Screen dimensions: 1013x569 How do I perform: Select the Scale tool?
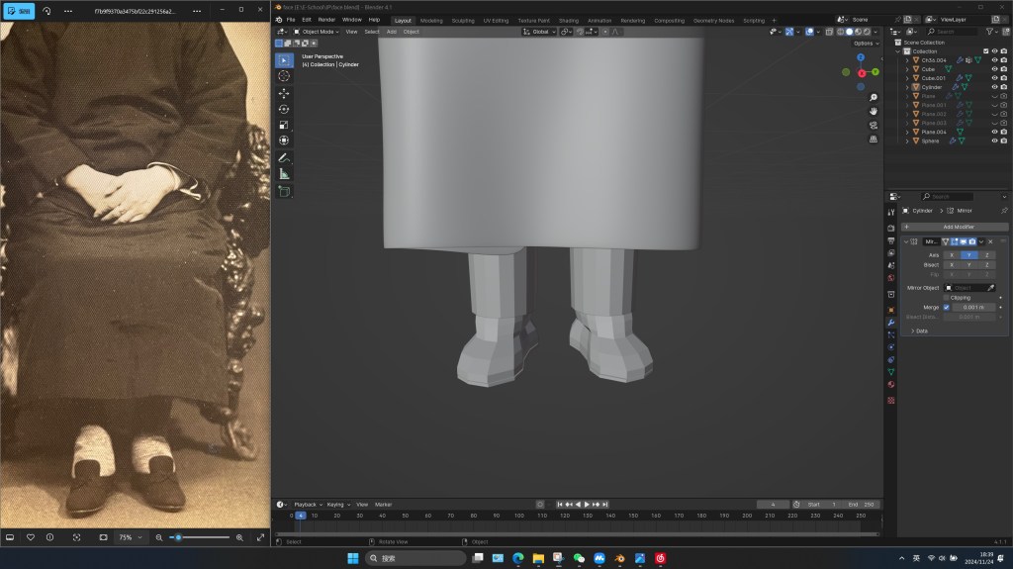pos(284,125)
